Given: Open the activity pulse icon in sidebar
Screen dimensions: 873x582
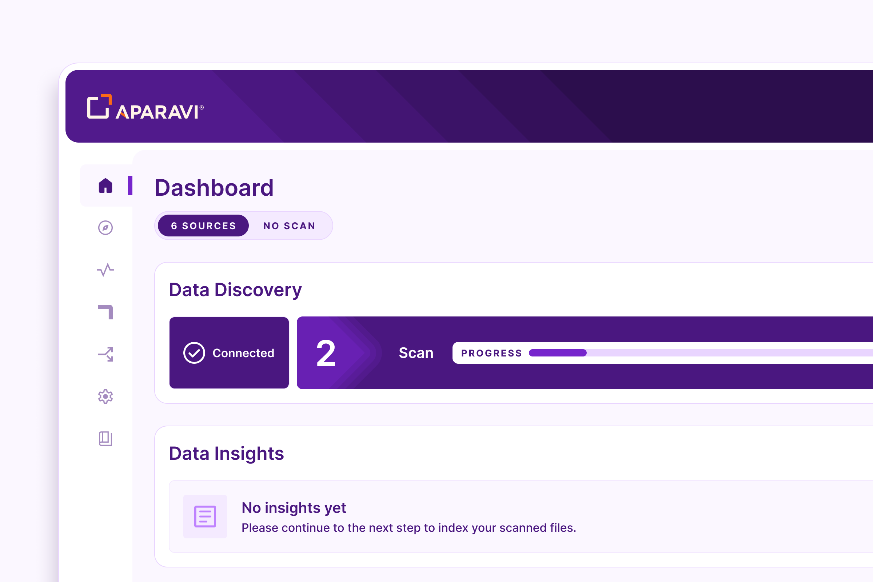Looking at the screenshot, I should click(x=105, y=270).
